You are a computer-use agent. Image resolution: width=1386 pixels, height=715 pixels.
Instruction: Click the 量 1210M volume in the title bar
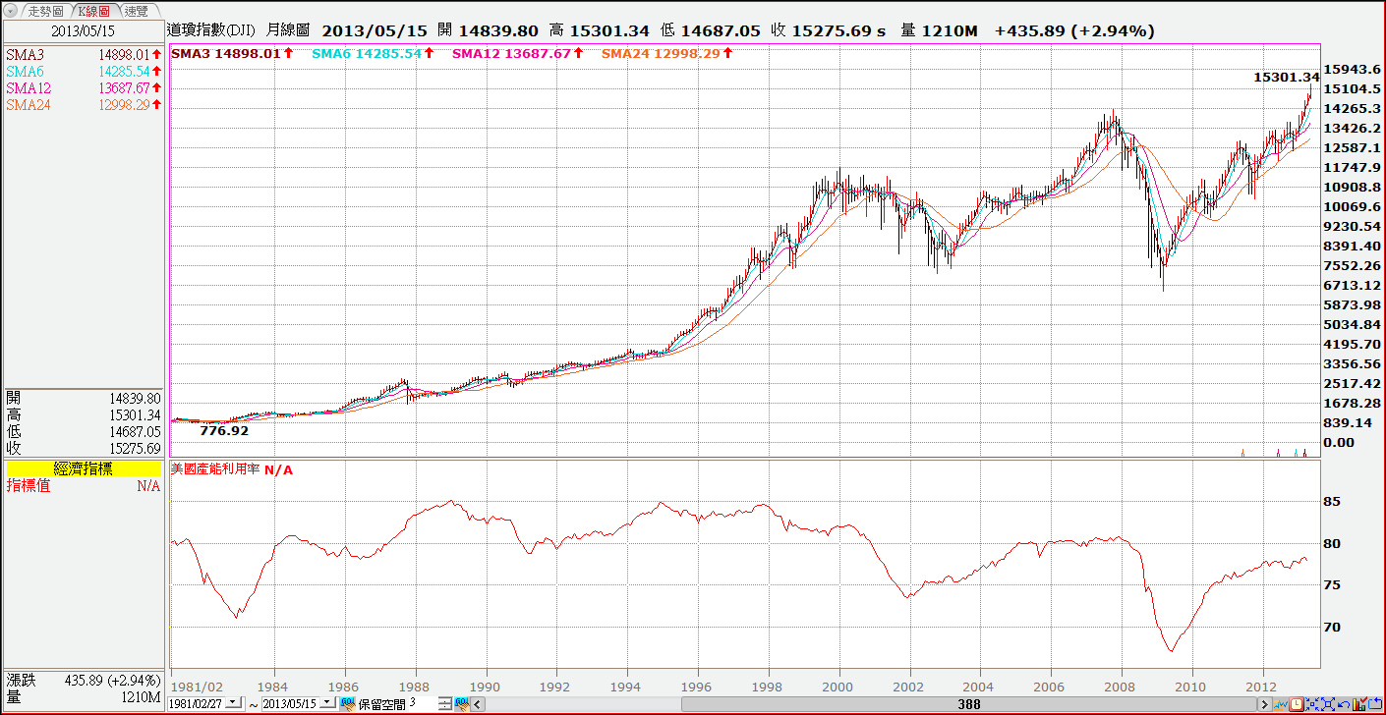point(940,30)
